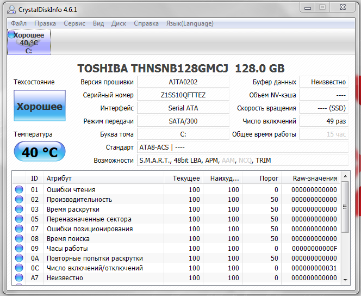361x296 pixels.
Task: Click the attribute list scroll up arrow
Action: [x=345, y=176]
